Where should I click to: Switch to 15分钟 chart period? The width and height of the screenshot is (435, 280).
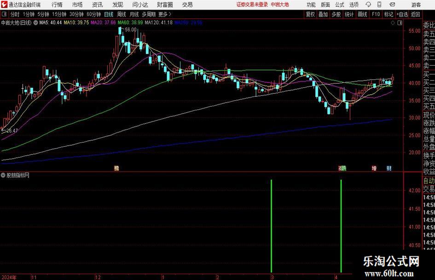coord(59,14)
